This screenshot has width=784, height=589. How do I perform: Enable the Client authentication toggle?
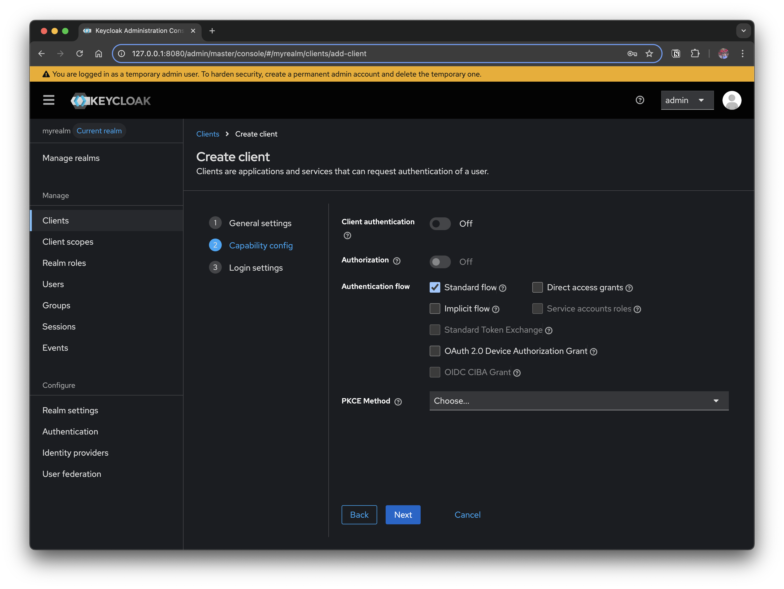click(440, 223)
